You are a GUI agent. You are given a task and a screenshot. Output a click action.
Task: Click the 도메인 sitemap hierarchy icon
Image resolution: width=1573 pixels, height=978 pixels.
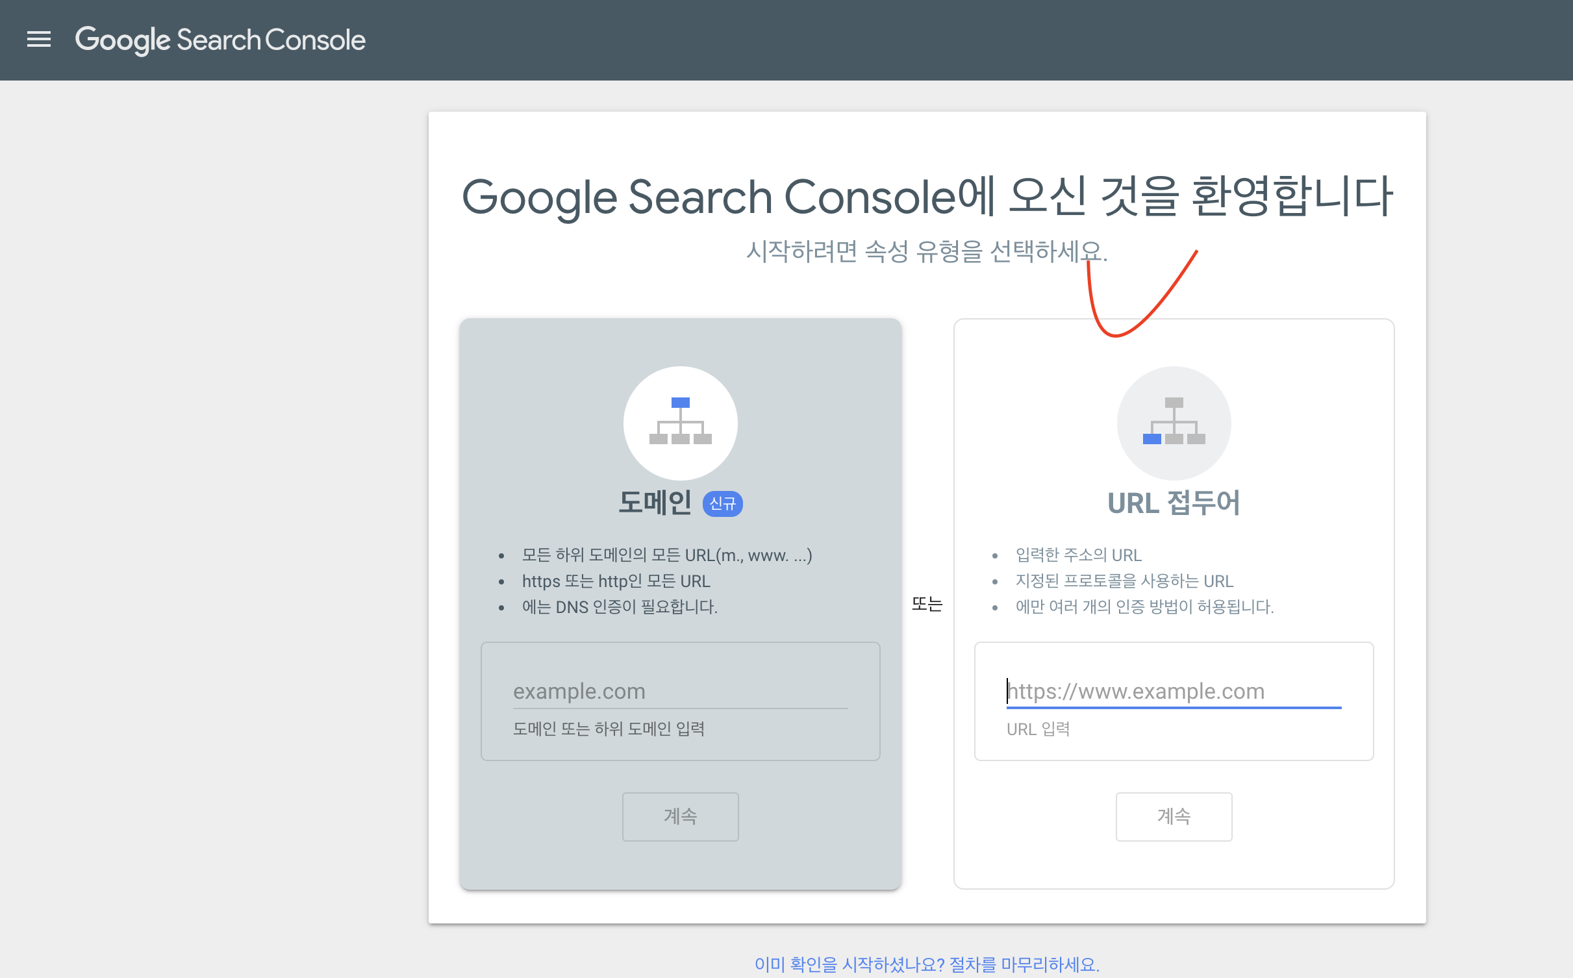tap(680, 423)
